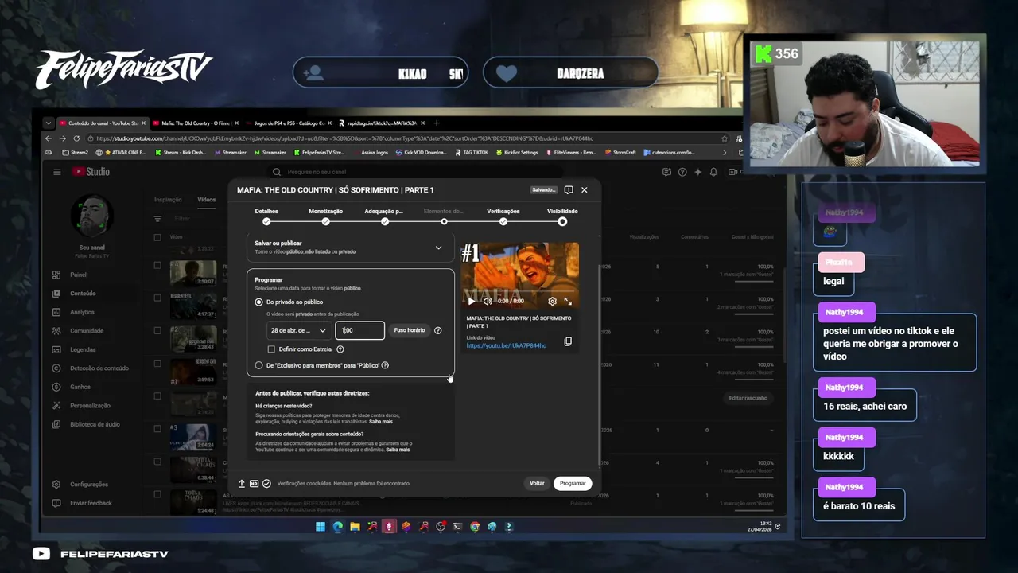The image size is (1018, 573).
Task: Click the HD processing status icon
Action: [x=254, y=483]
